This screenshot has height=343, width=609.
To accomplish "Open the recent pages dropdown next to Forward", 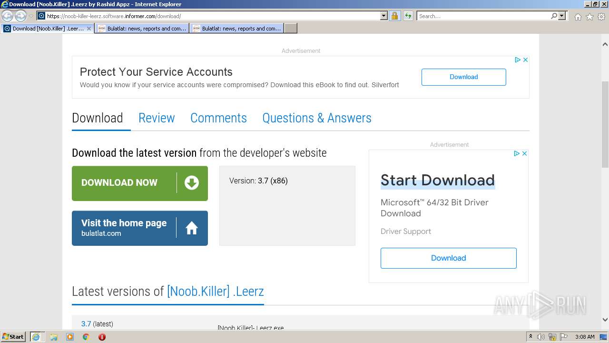I will click(x=31, y=16).
